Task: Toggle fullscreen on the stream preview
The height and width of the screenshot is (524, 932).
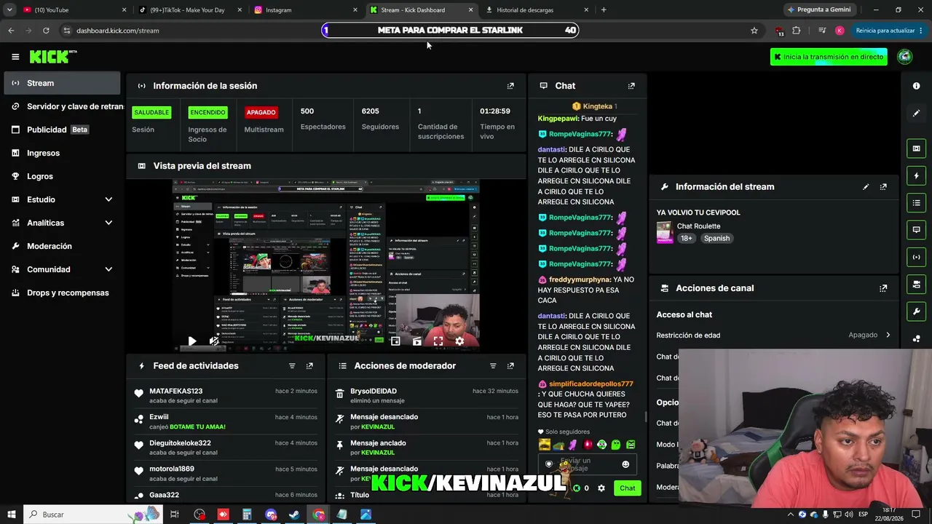Action: coord(438,341)
